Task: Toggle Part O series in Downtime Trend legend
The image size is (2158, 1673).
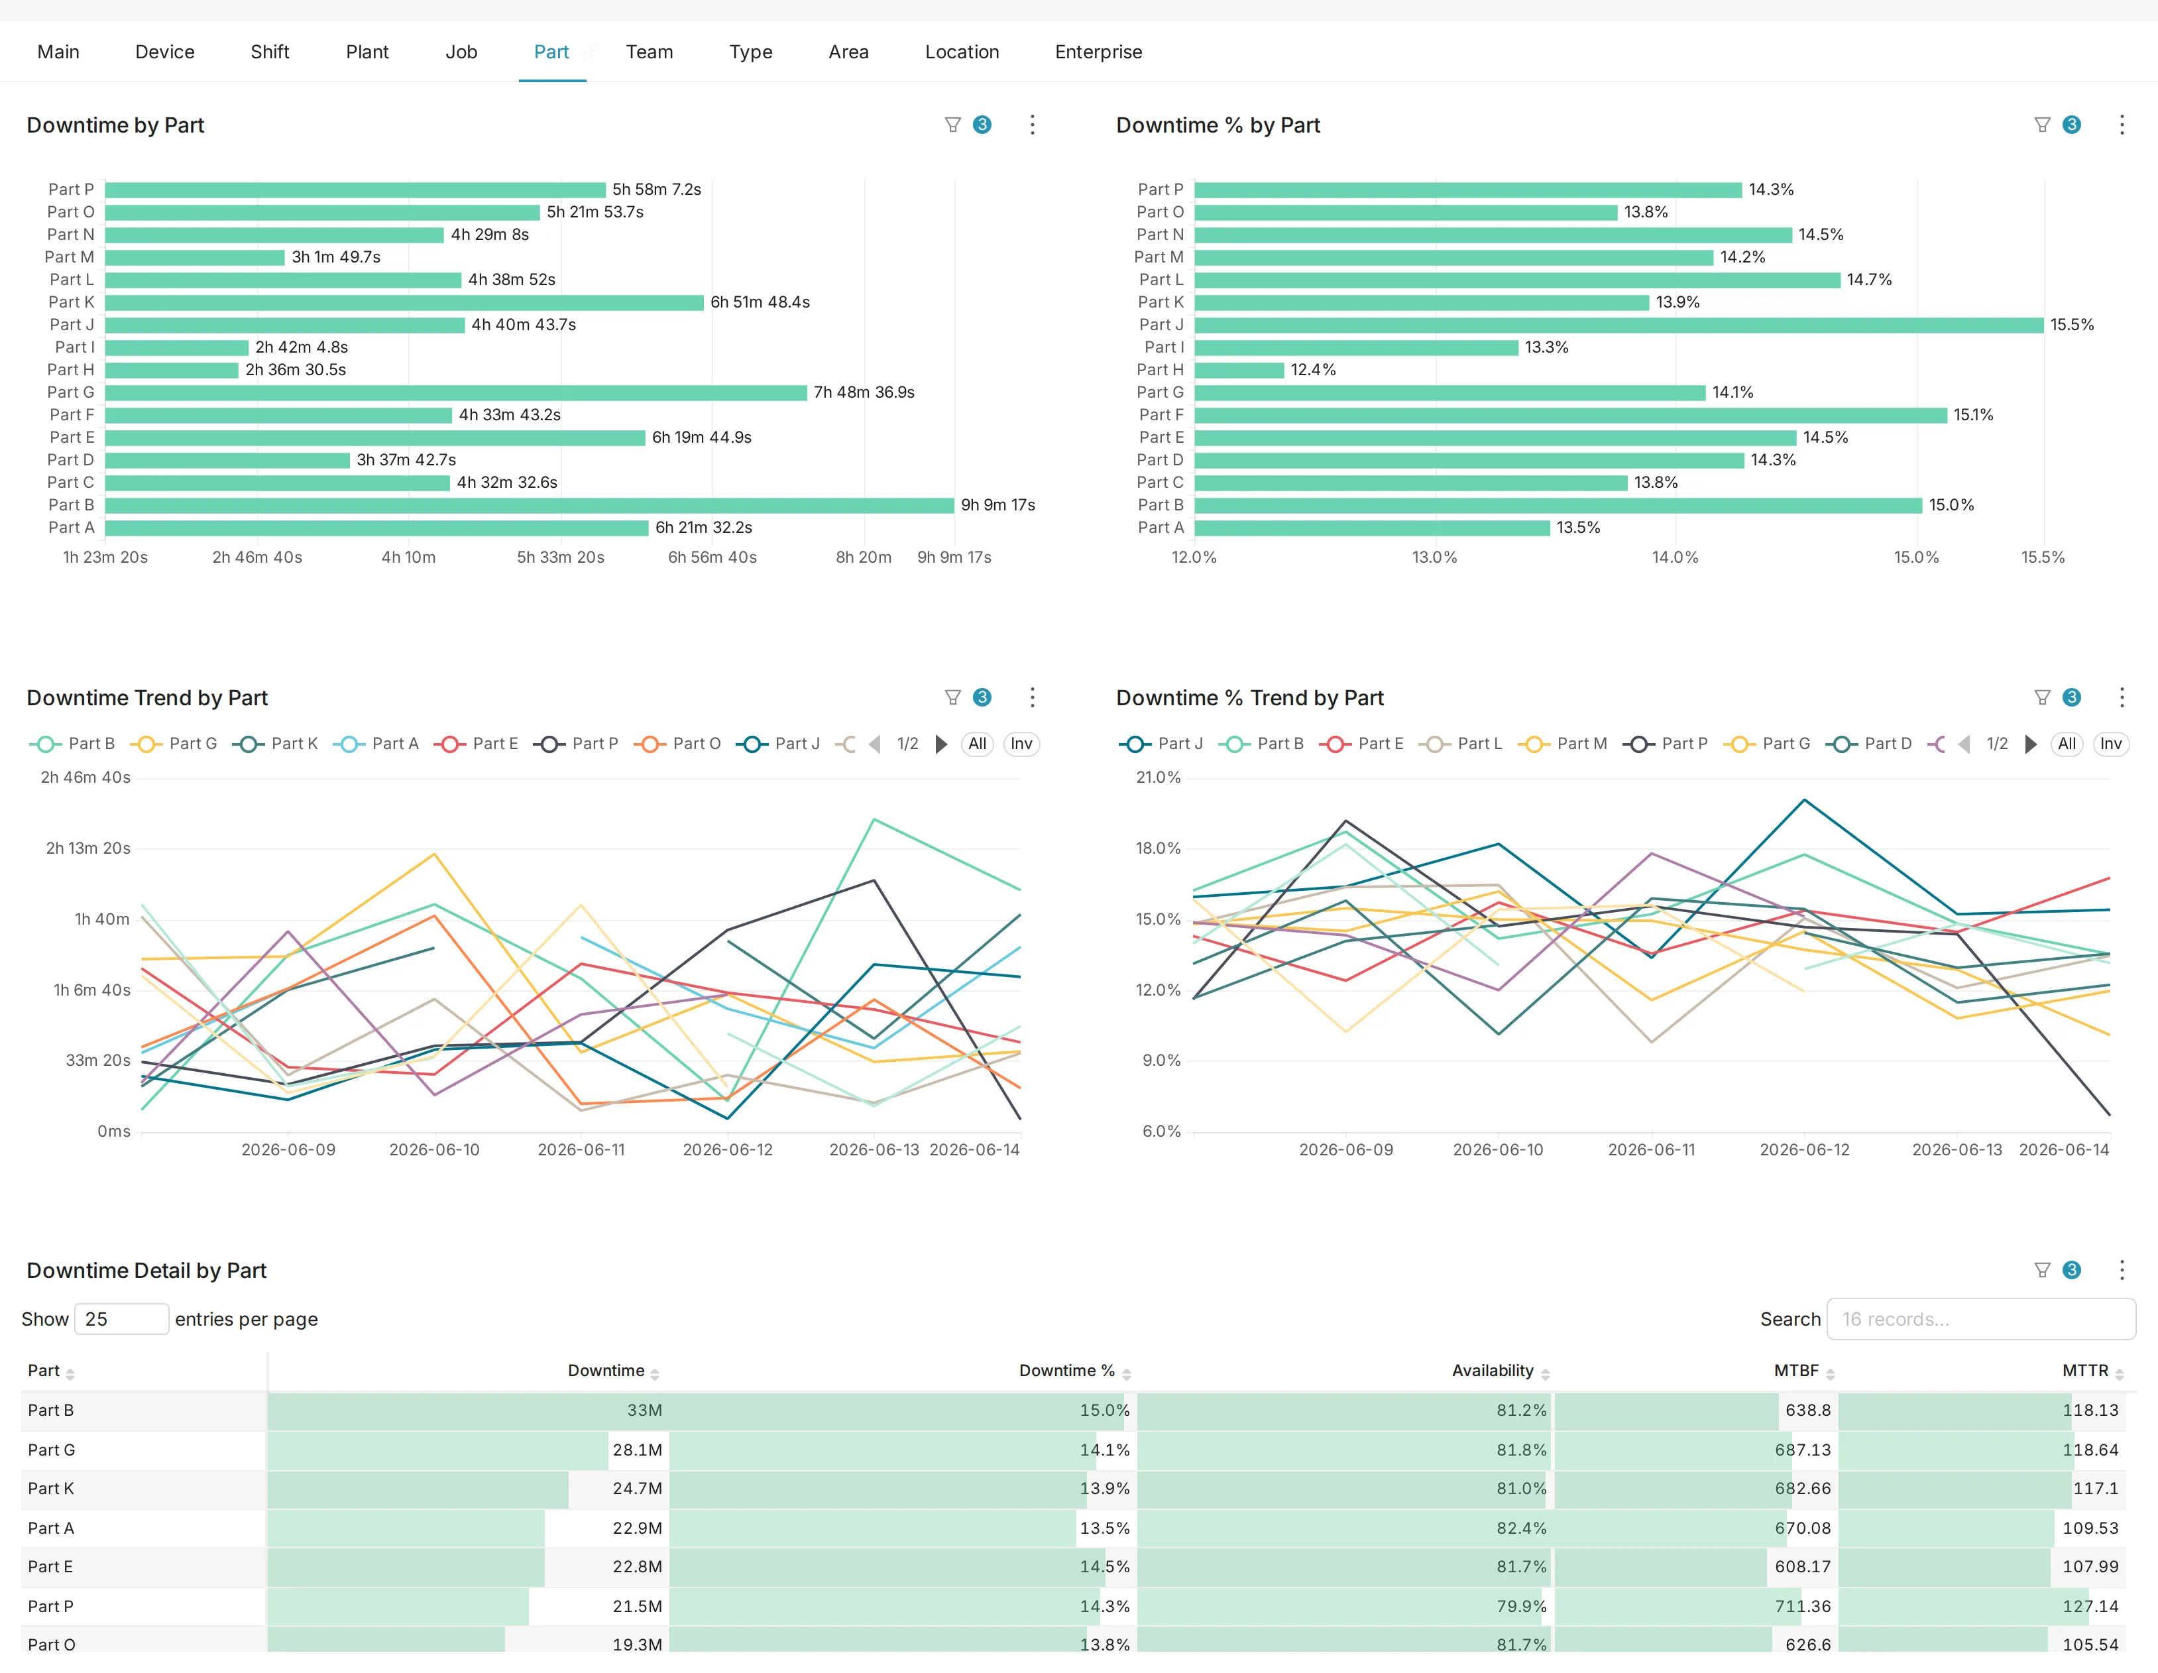Action: (678, 744)
